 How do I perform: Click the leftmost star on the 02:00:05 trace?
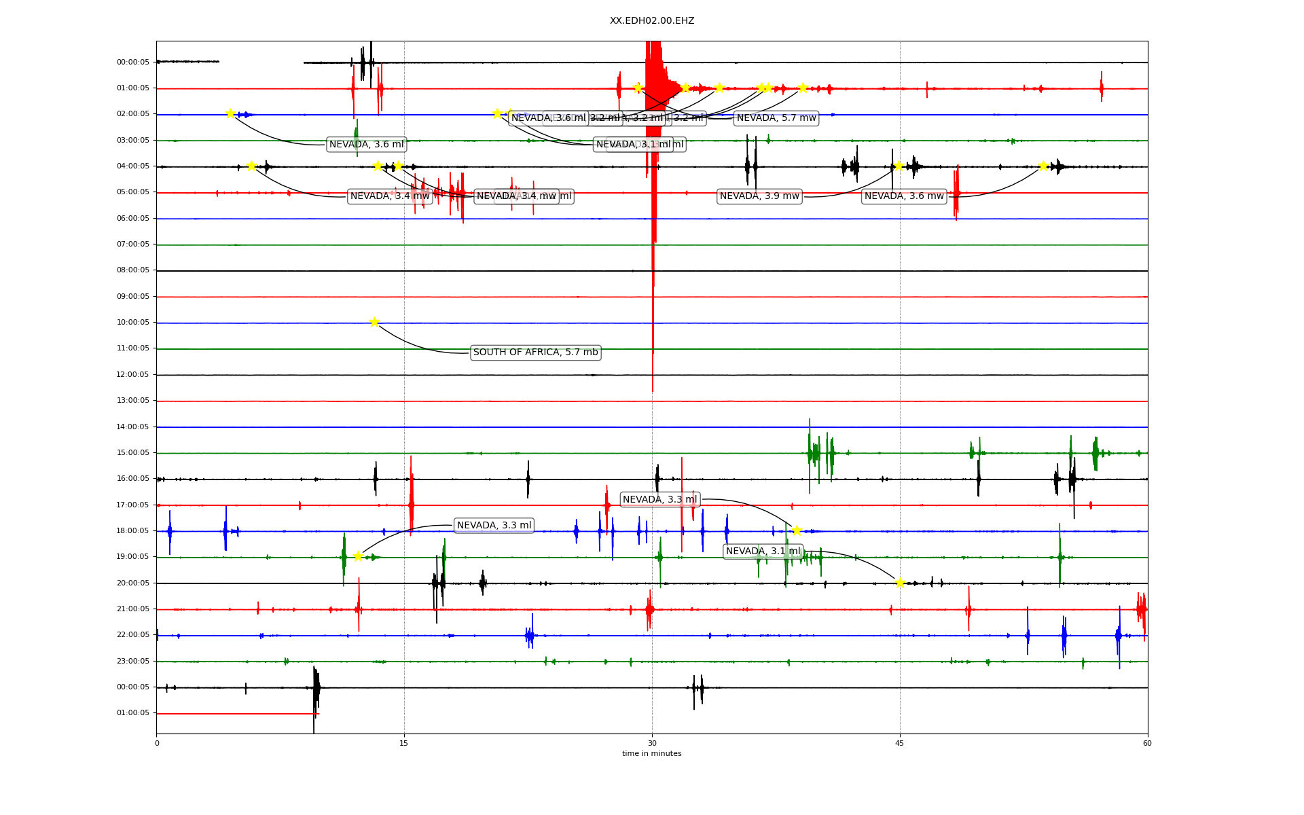[230, 113]
